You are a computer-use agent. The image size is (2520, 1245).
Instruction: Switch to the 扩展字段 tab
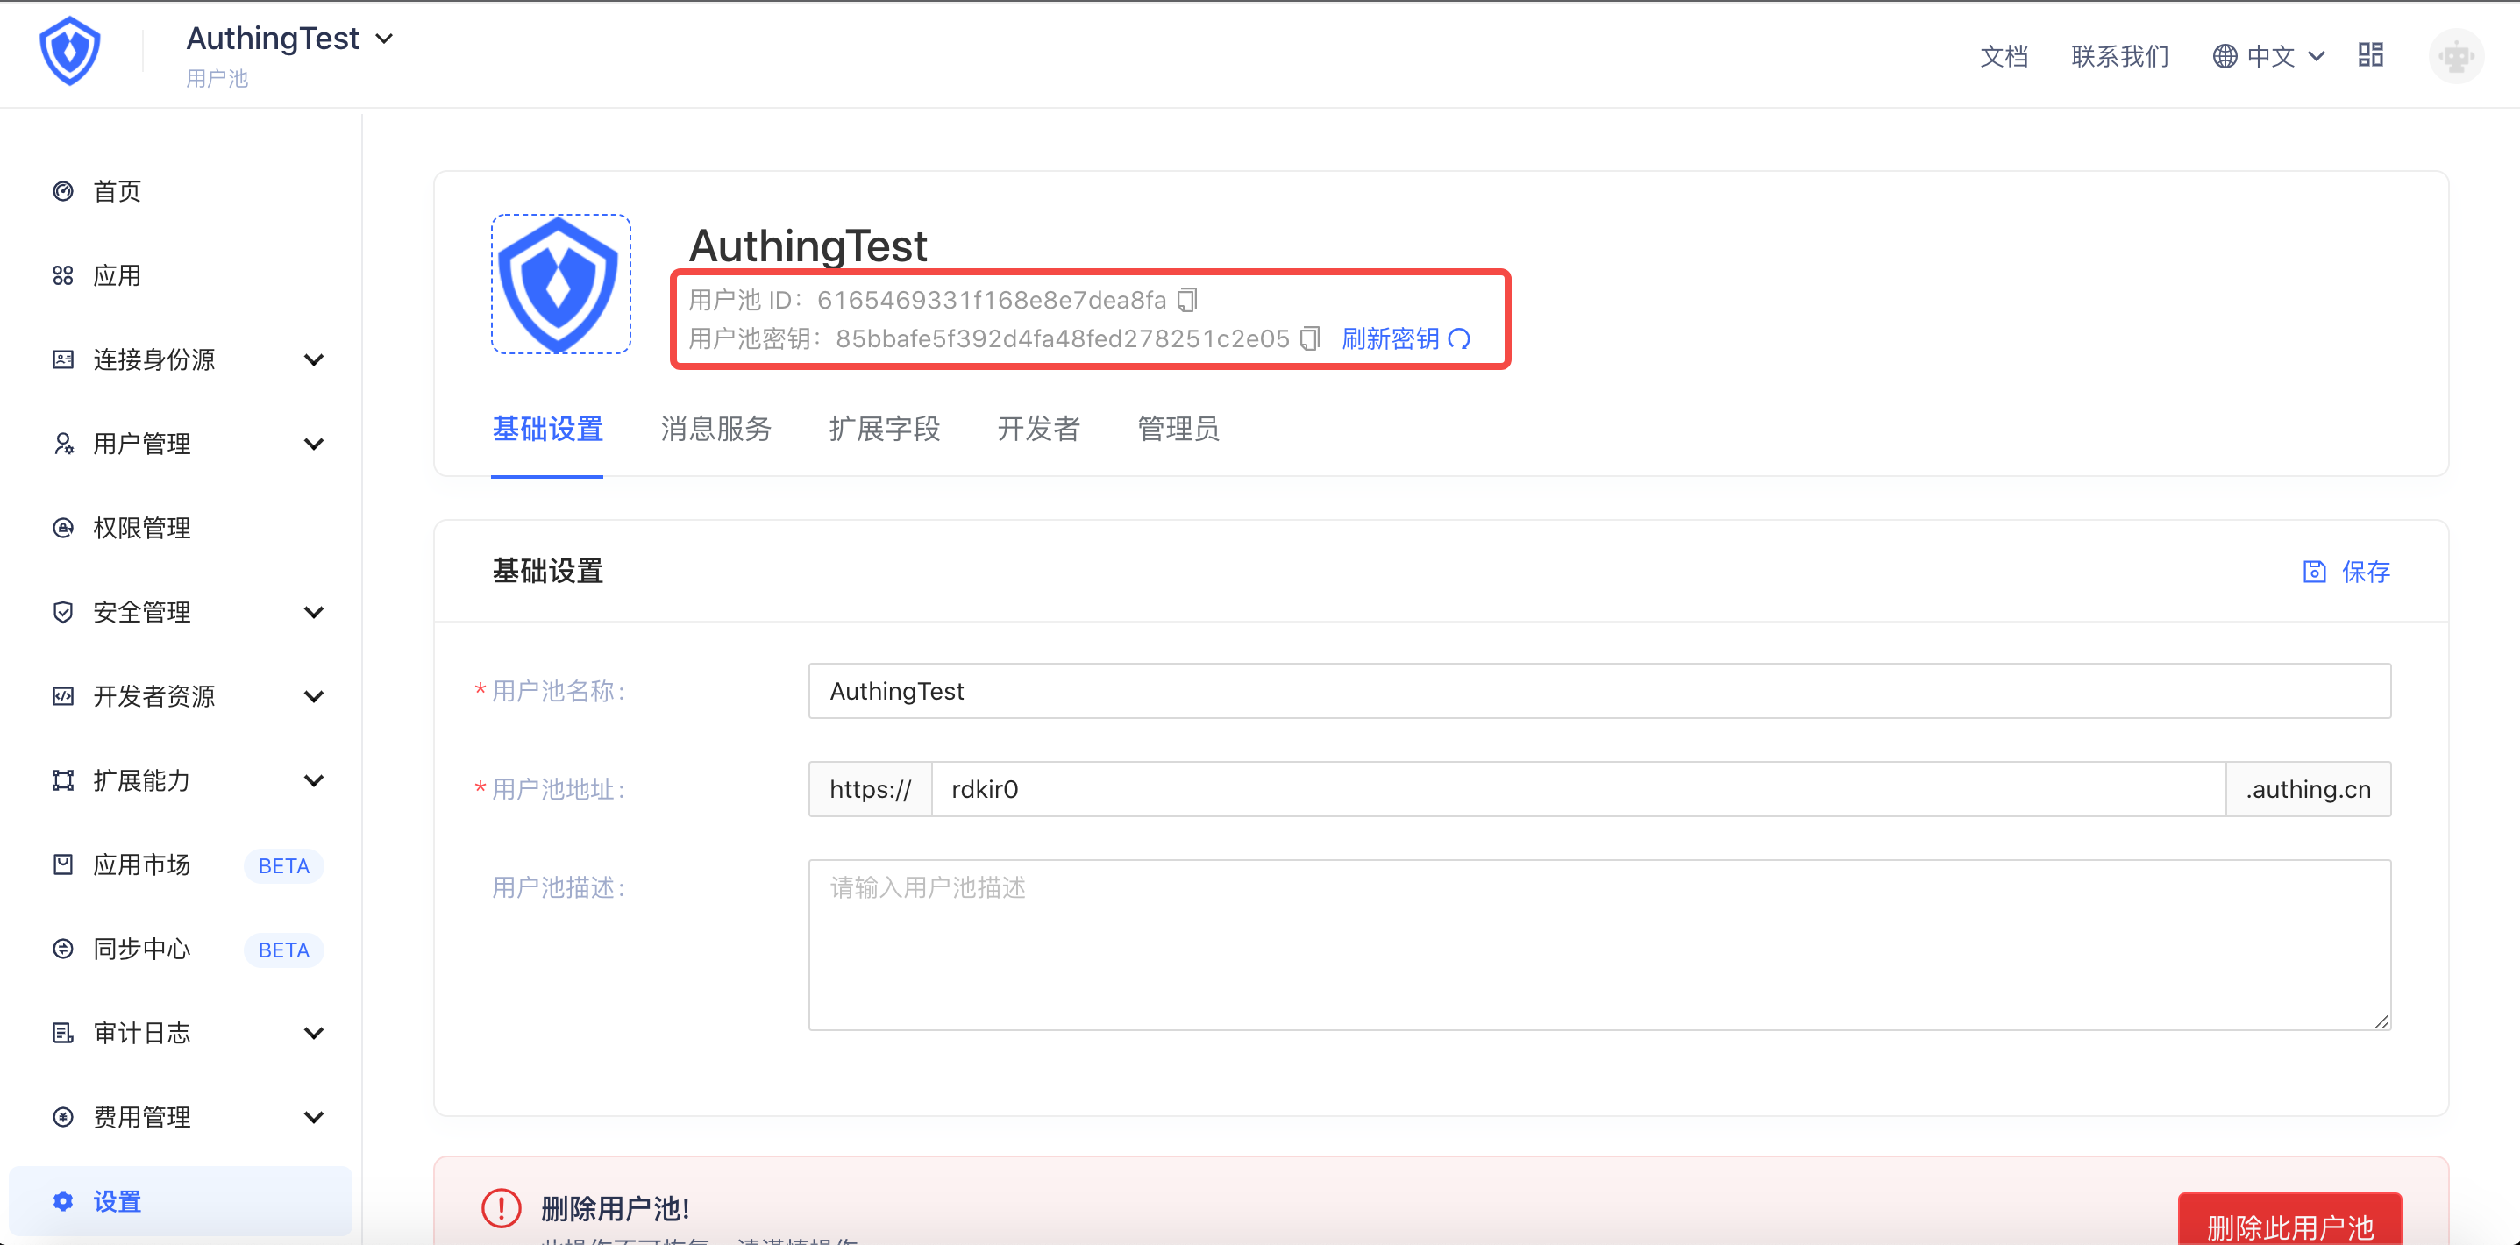(883, 429)
